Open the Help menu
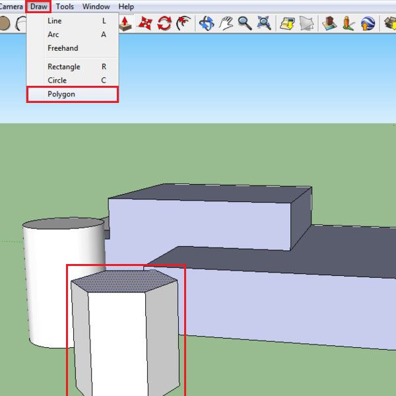 (x=126, y=7)
